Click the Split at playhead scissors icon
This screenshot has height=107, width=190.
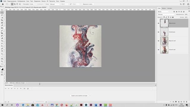[x=24, y=89]
